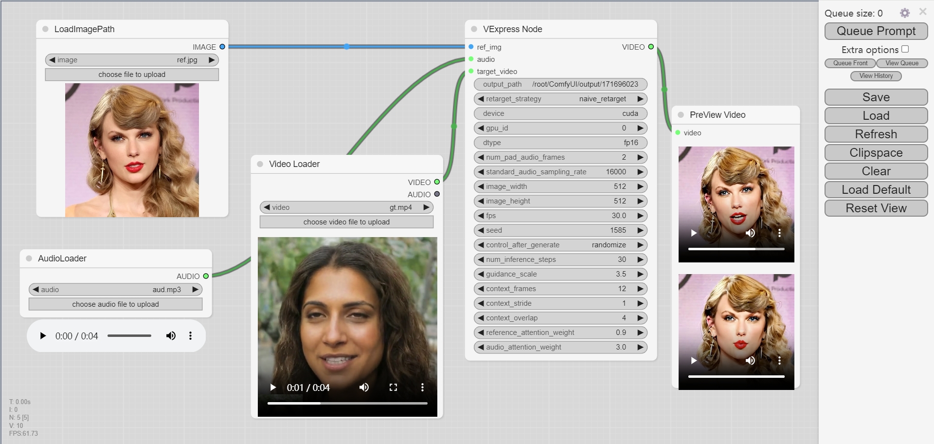Viewport: 934px width, 444px height.
Task: Open the retarget_strategy dropdown
Action: (560, 99)
